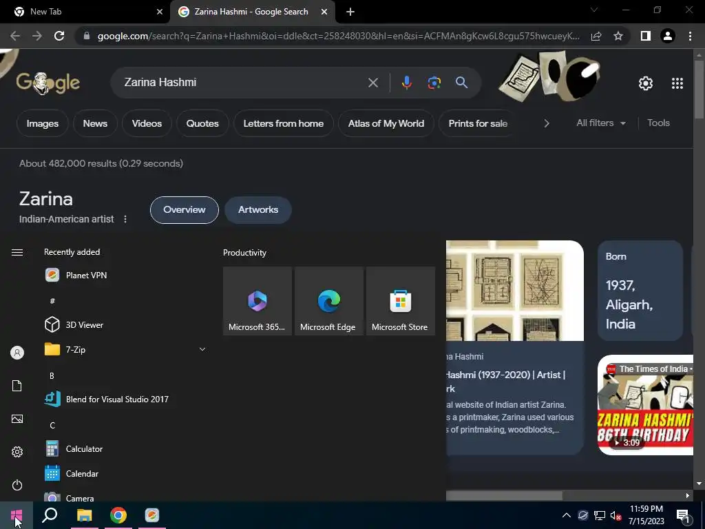Screen dimensions: 705x529
Task: Filter results by News
Action: [x=95, y=123]
